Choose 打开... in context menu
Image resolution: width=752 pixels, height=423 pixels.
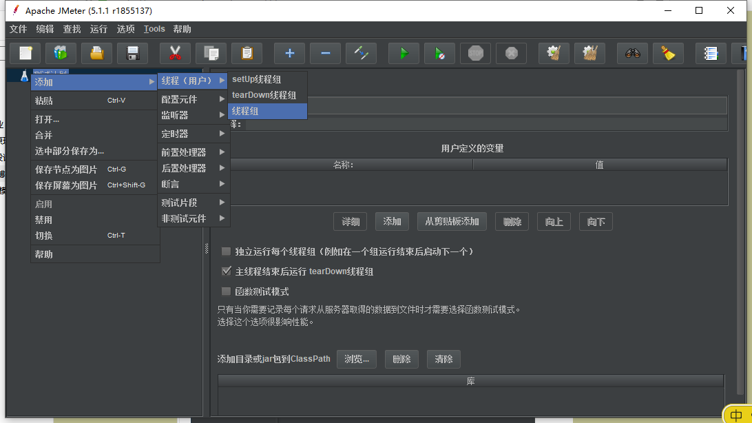tap(94, 119)
